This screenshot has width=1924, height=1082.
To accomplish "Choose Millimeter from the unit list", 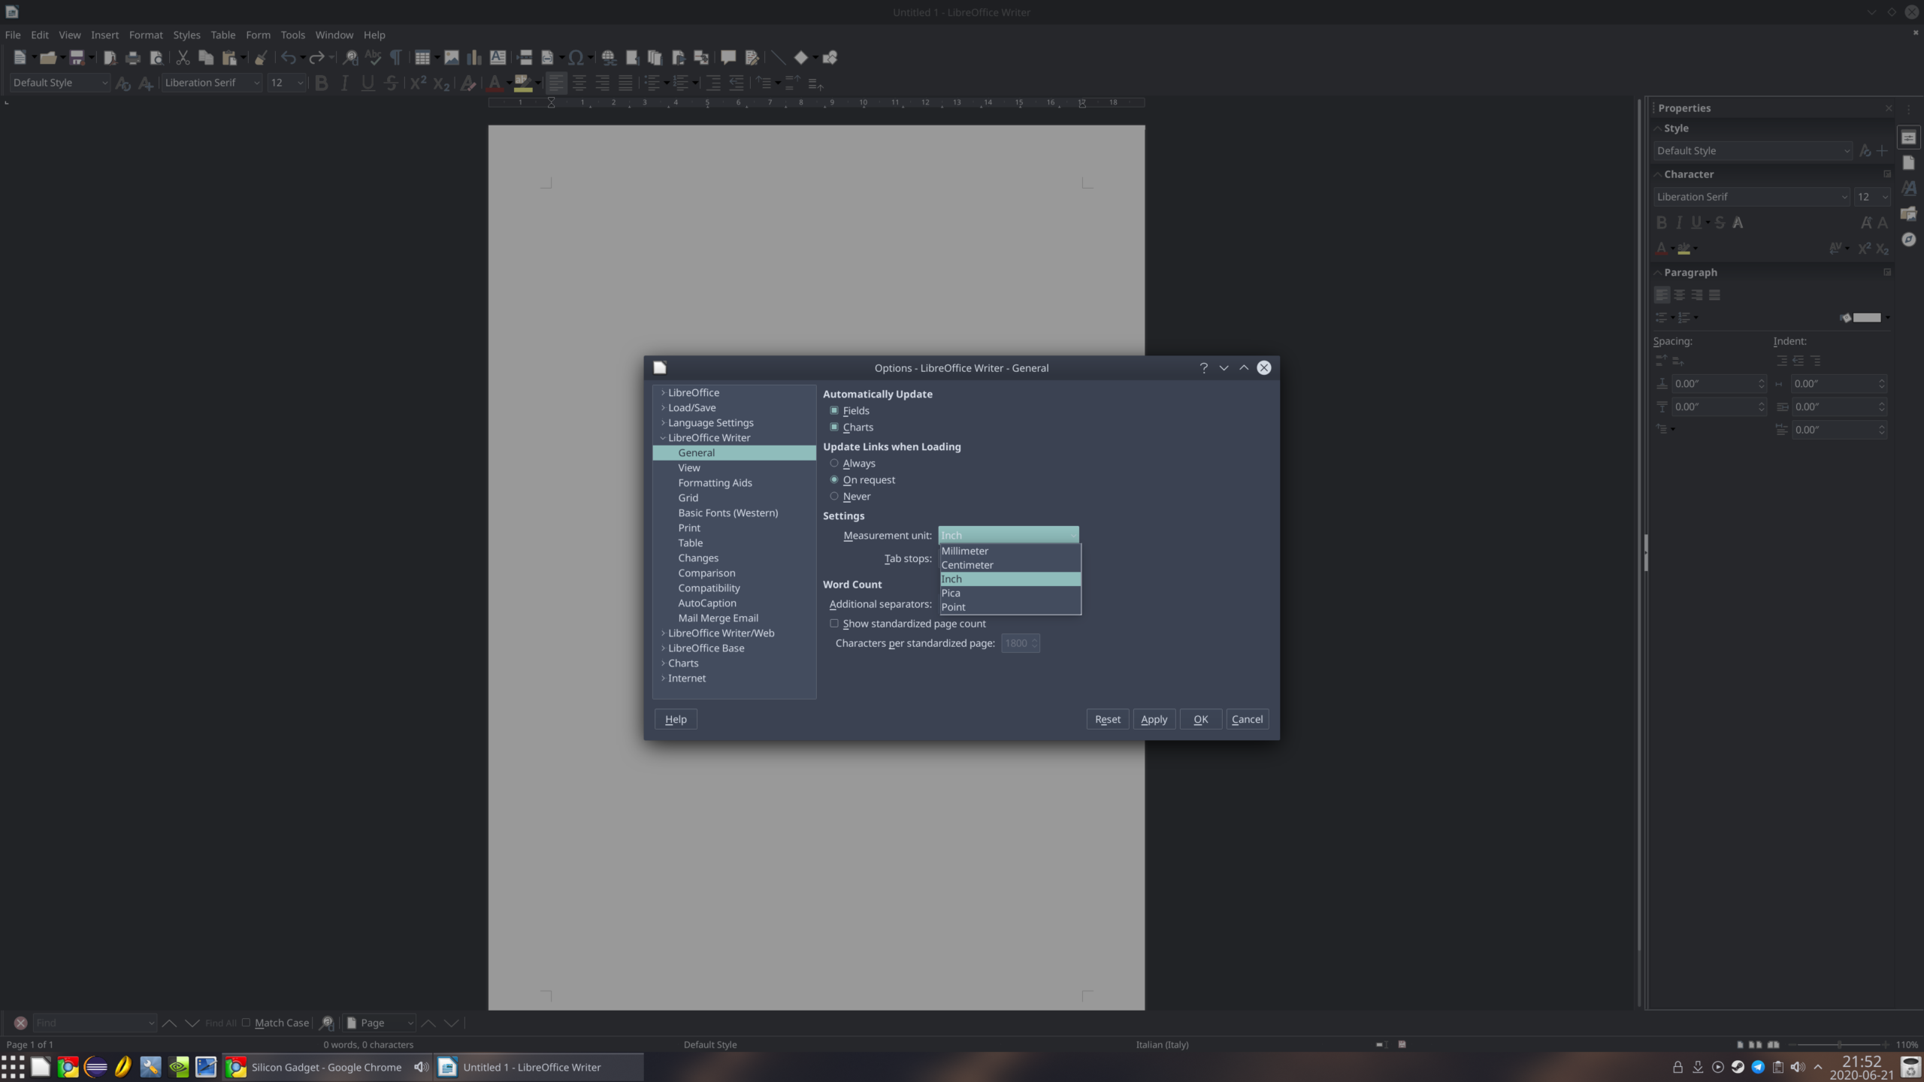I will [x=1010, y=551].
